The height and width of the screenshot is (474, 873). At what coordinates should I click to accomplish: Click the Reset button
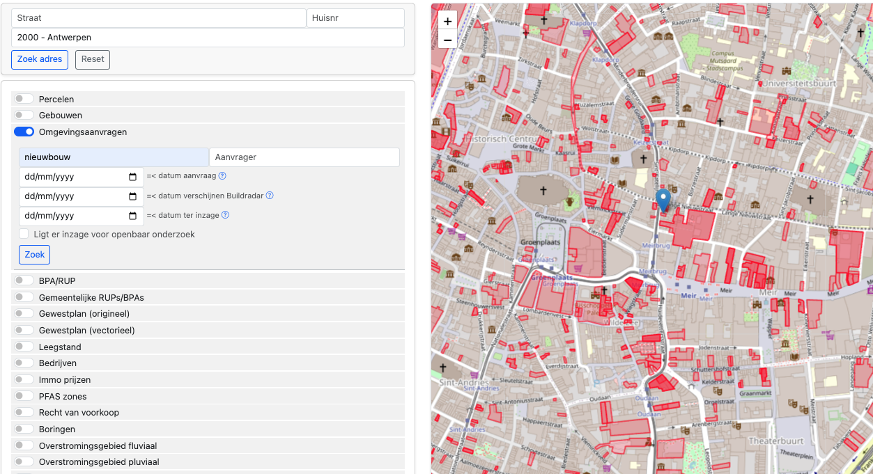point(93,59)
